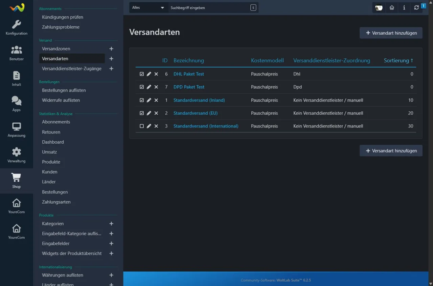
Task: Click the info icon in top bar
Action: click(404, 7)
